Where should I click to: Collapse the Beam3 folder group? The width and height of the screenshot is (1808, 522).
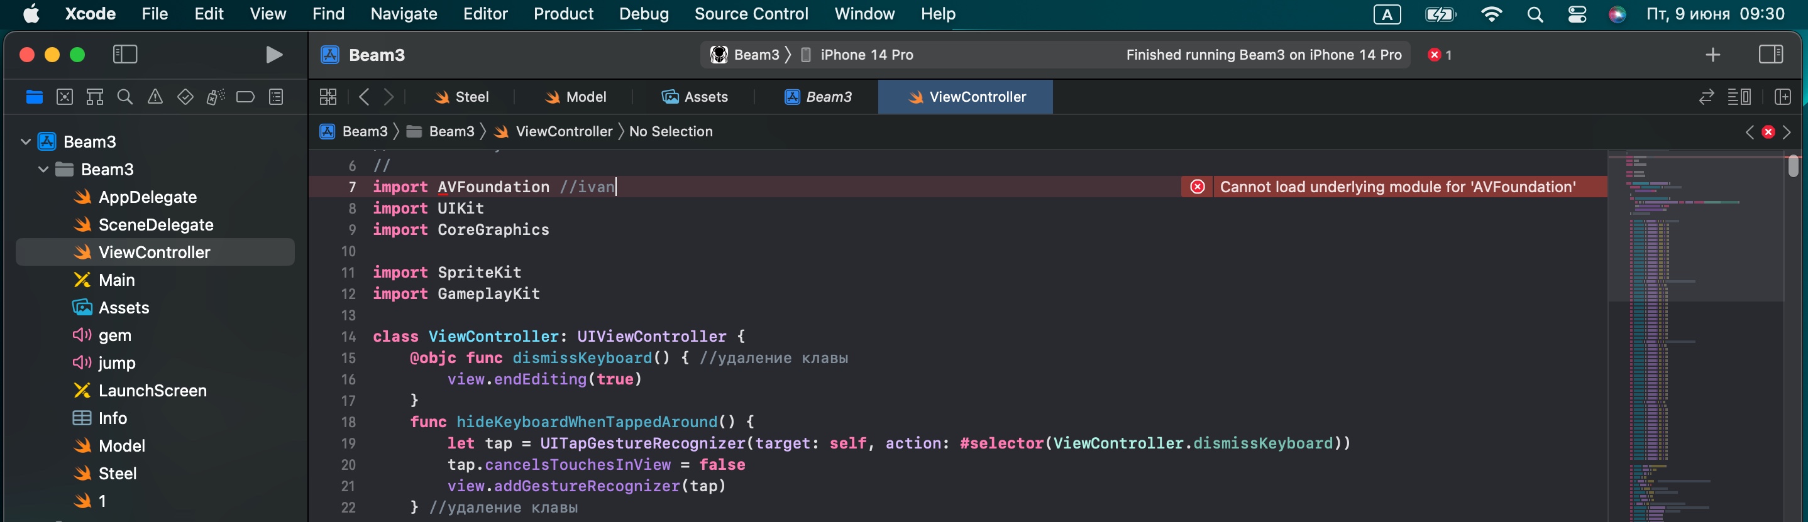point(43,169)
